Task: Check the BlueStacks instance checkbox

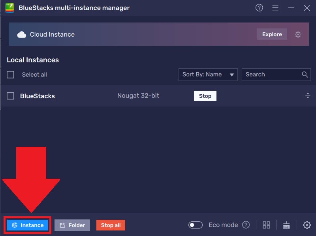Action: [10, 96]
